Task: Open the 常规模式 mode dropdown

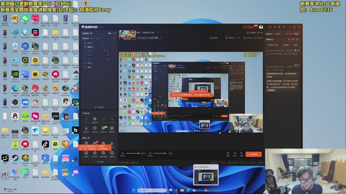Action: (87, 33)
